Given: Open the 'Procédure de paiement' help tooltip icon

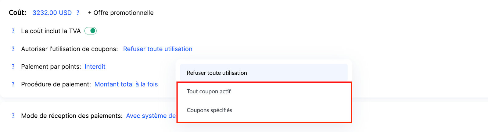Looking at the screenshot, I should click(13, 84).
